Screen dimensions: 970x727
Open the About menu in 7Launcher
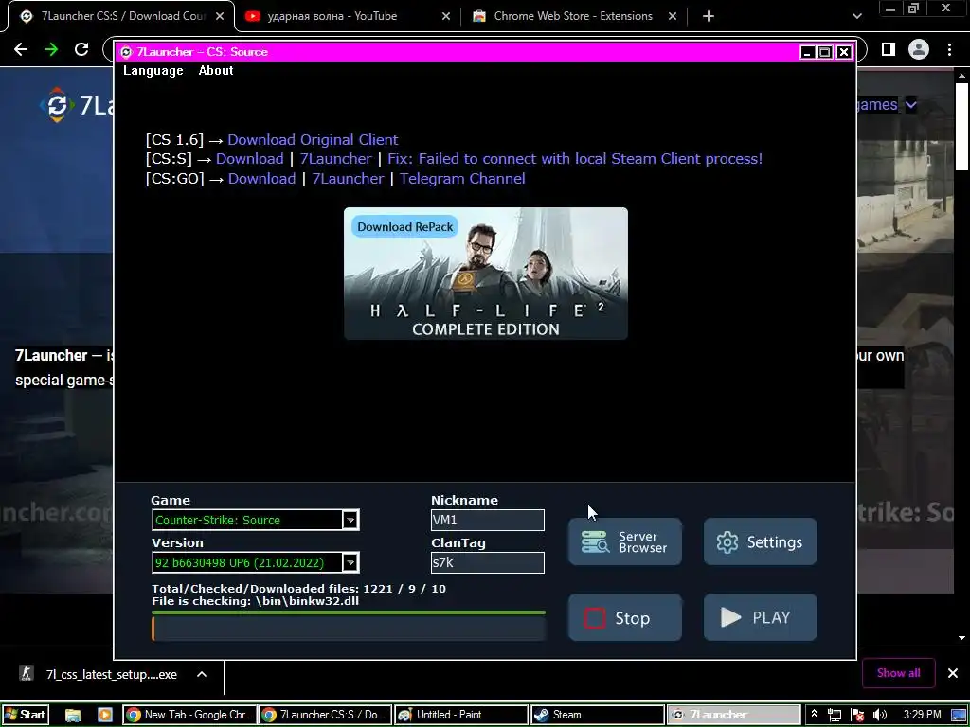[216, 70]
